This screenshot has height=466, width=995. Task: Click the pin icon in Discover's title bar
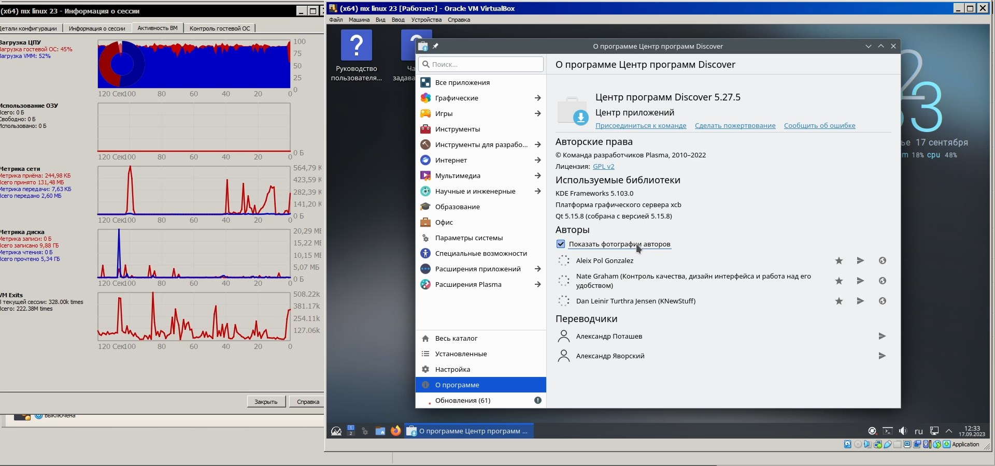435,46
